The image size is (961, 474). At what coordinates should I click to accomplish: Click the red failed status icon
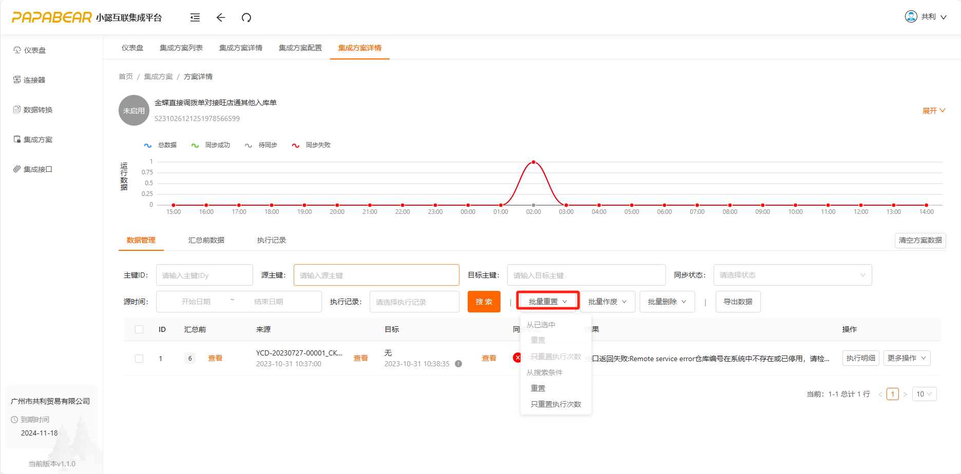tap(517, 358)
